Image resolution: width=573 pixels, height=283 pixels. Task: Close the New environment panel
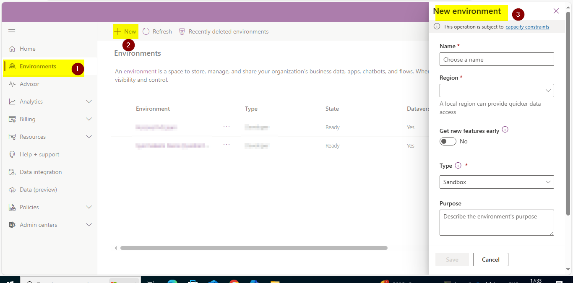[556, 11]
